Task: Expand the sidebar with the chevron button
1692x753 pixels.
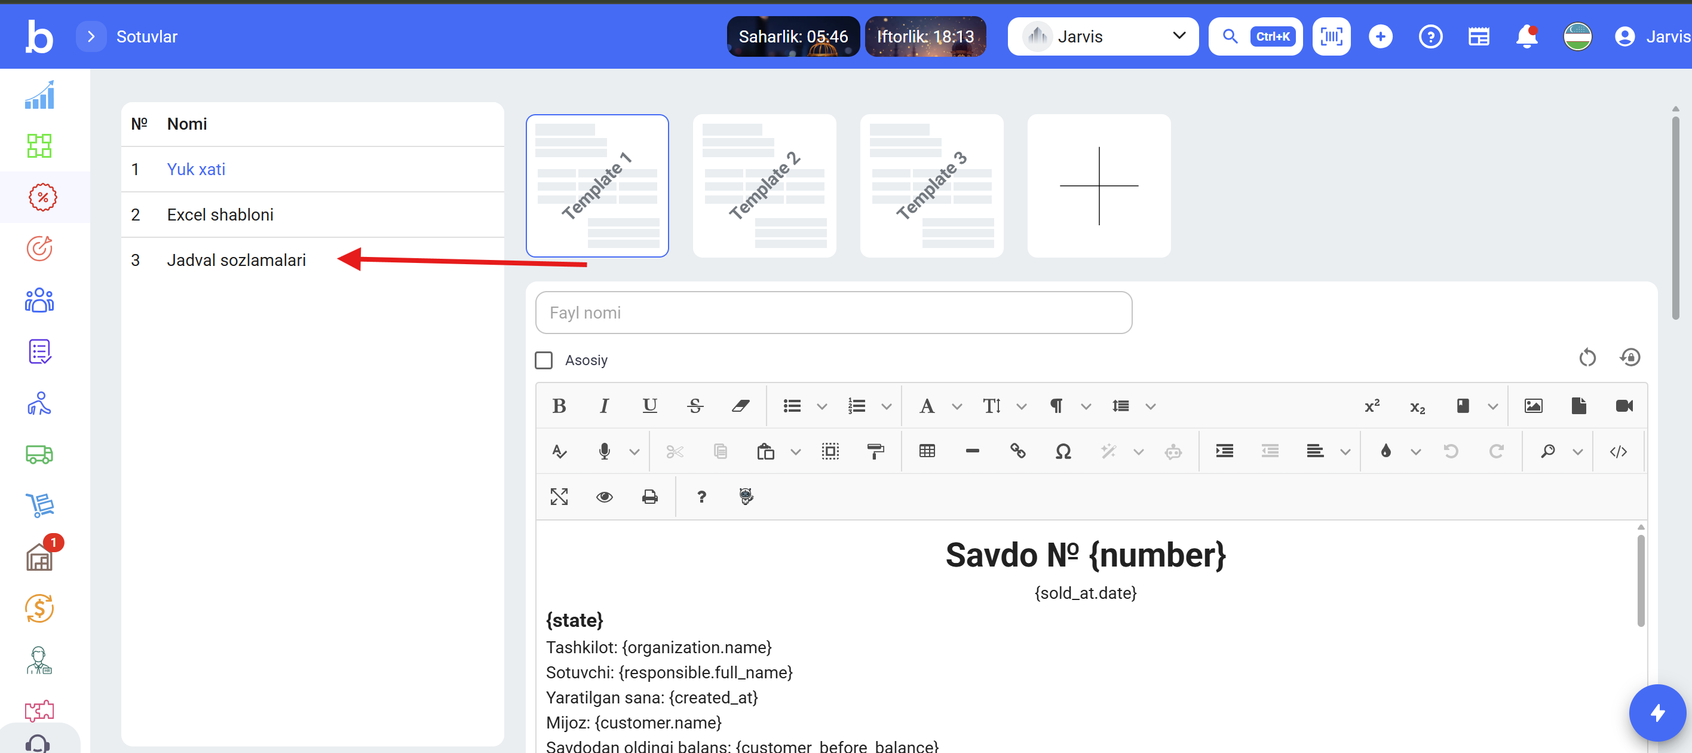Action: tap(91, 37)
